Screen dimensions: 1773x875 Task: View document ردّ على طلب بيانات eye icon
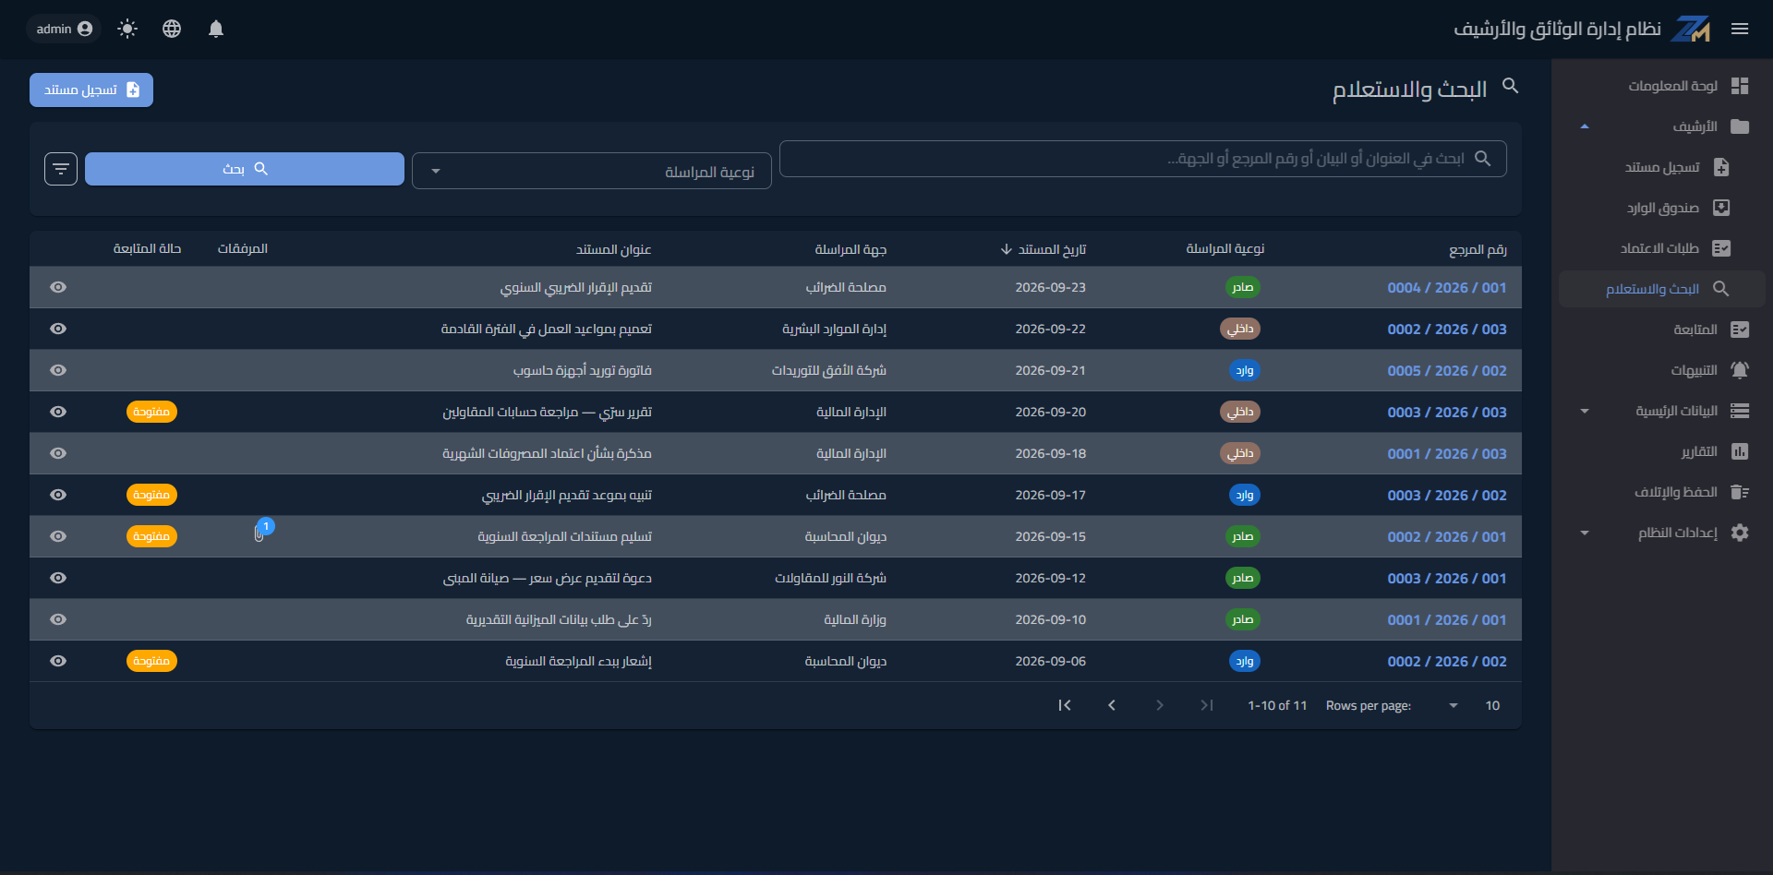click(x=58, y=619)
